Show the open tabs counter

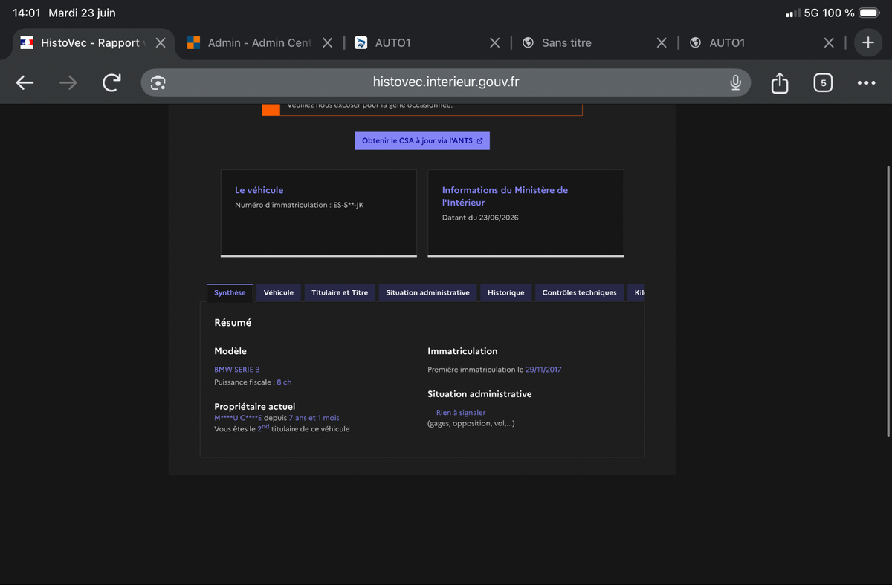coord(823,82)
